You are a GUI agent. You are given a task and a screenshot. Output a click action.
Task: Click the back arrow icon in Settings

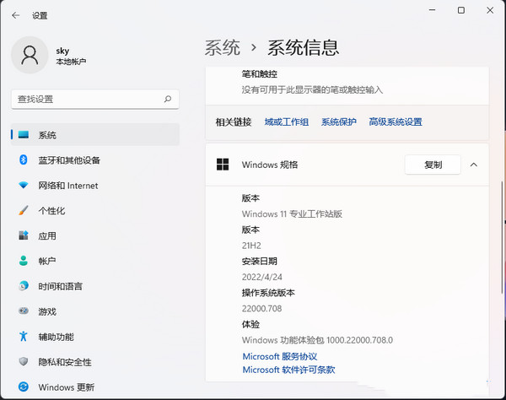tap(15, 15)
